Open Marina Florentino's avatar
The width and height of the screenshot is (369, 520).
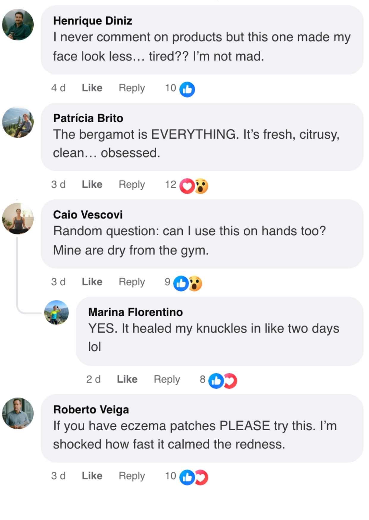click(x=57, y=312)
